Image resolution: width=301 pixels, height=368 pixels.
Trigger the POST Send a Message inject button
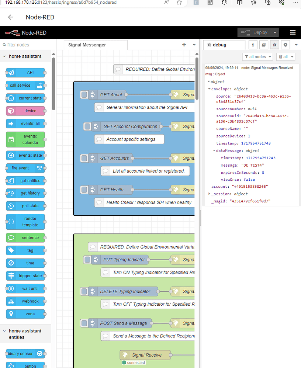84,323
